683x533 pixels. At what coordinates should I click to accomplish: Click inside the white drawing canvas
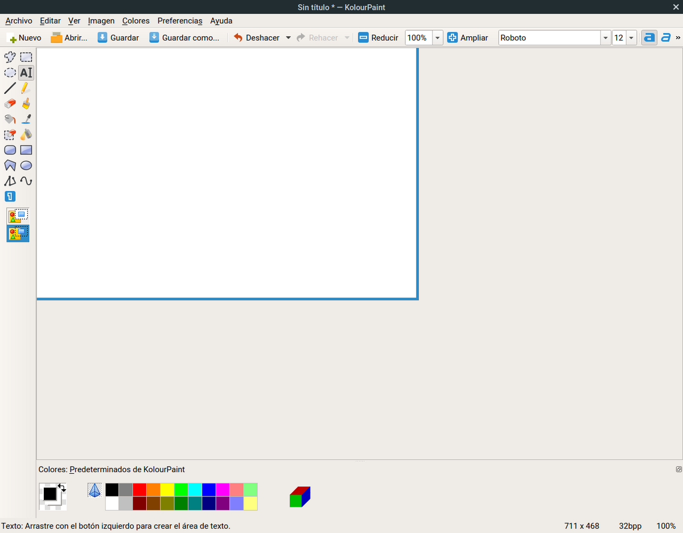(x=227, y=173)
